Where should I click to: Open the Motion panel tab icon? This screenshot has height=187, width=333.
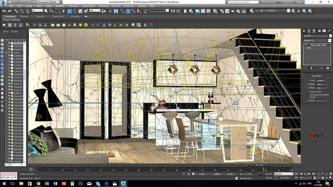point(319,31)
